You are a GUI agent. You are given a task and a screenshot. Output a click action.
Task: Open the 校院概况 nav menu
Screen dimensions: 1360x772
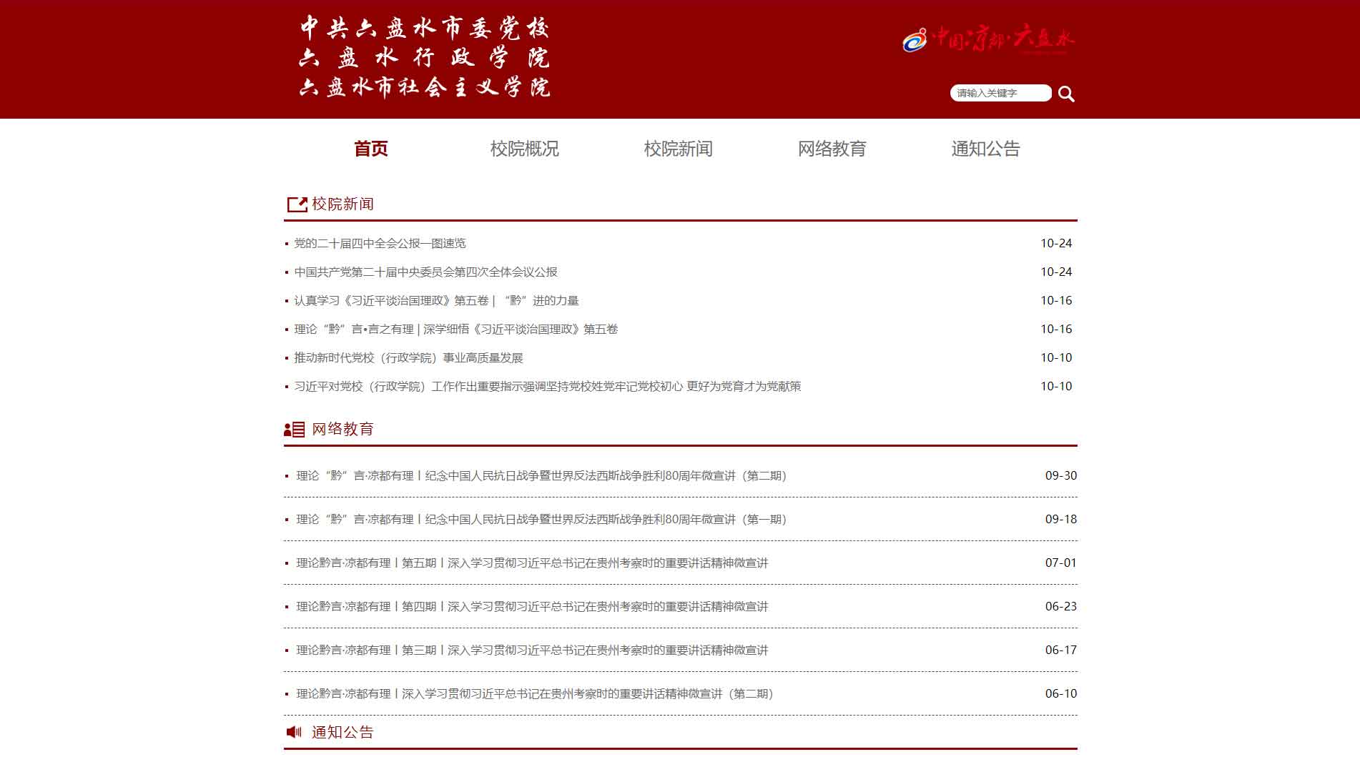(x=525, y=149)
